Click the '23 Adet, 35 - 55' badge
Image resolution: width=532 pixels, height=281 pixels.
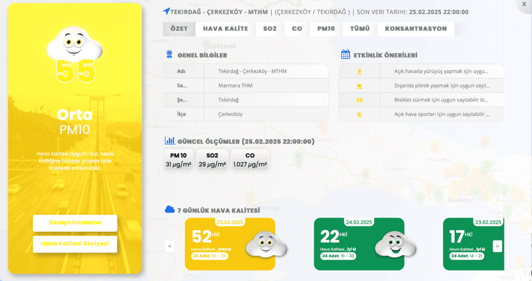[x=210, y=256]
